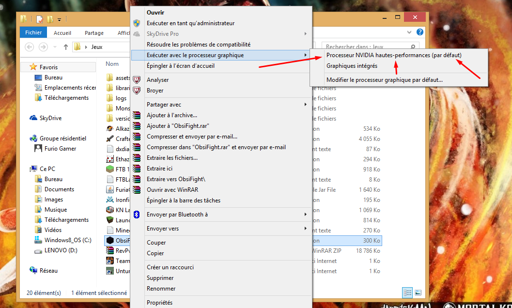
Task: Choose Extraire vers ObsiFight\
Action: (176, 179)
